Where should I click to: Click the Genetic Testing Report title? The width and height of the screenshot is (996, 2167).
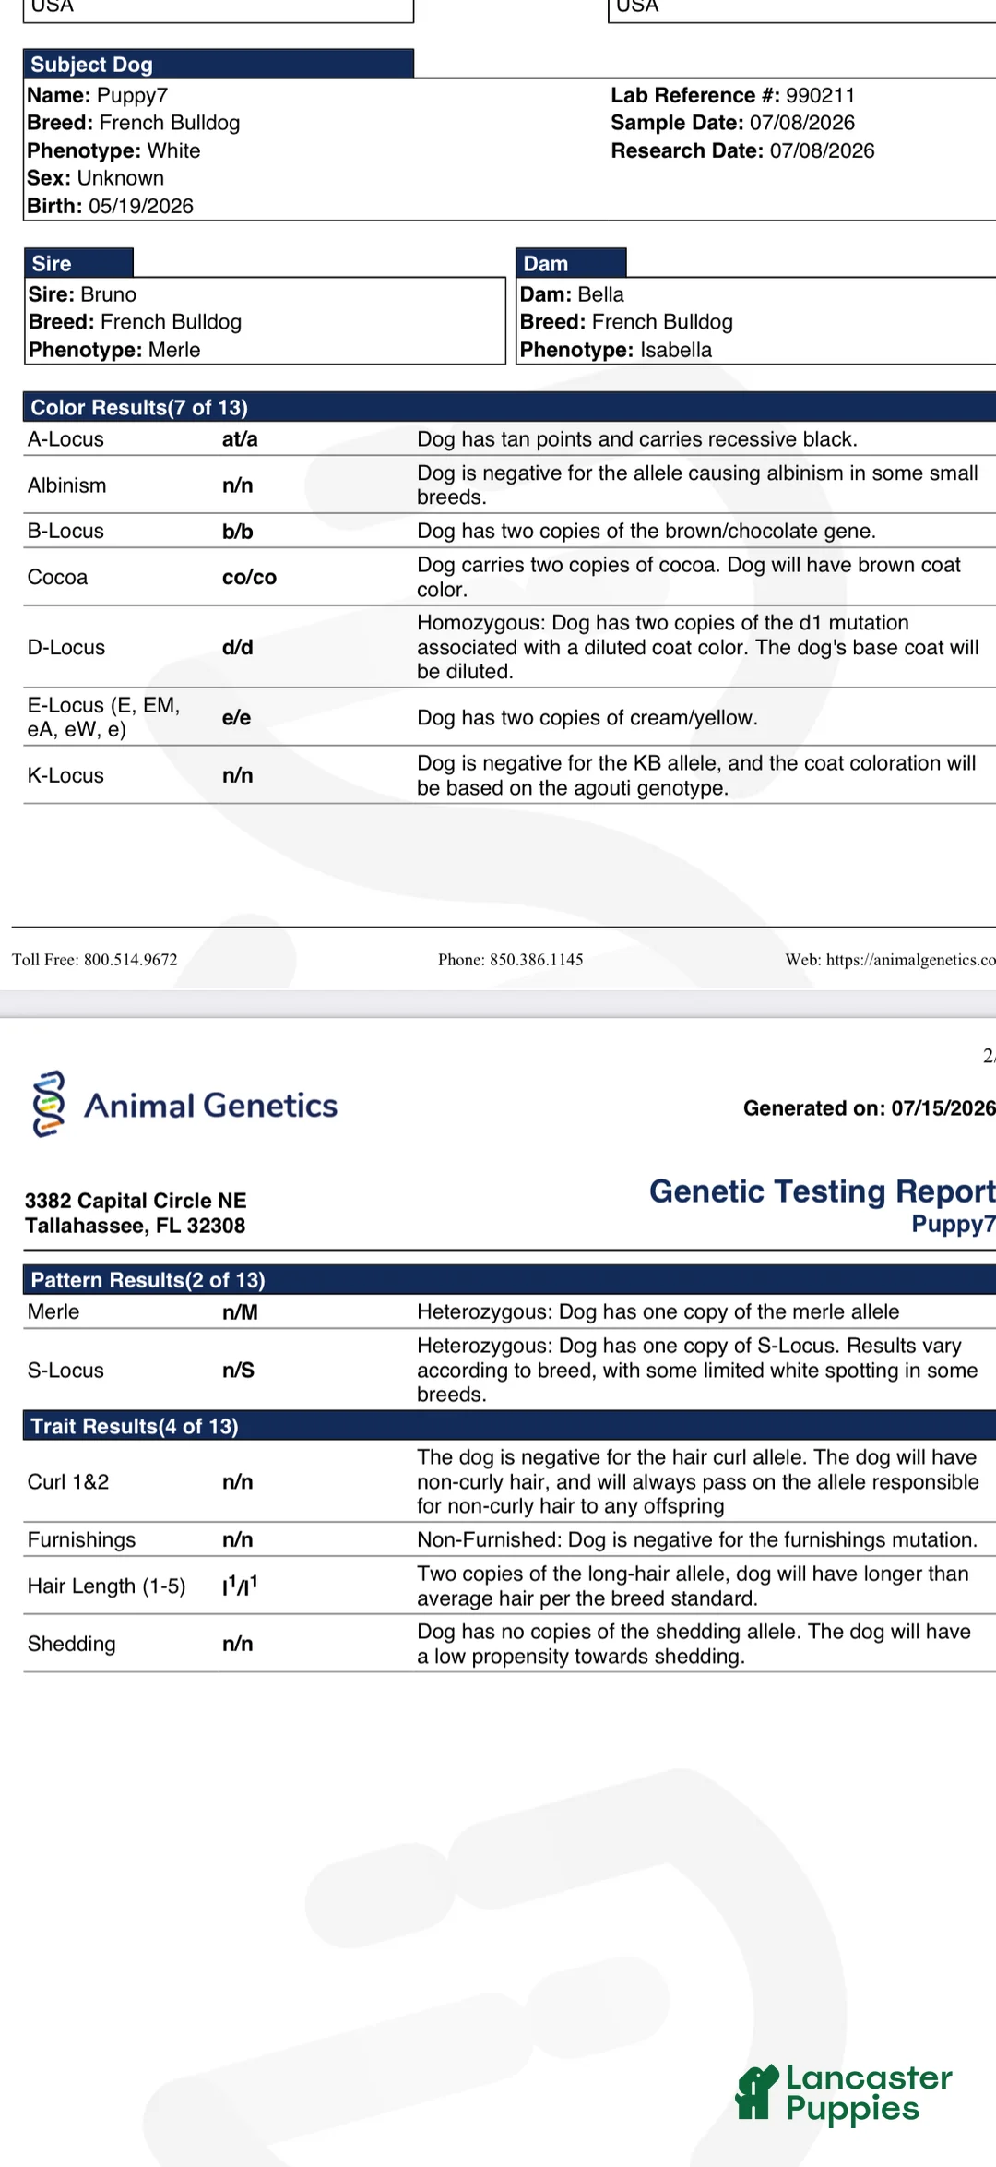tap(822, 1191)
